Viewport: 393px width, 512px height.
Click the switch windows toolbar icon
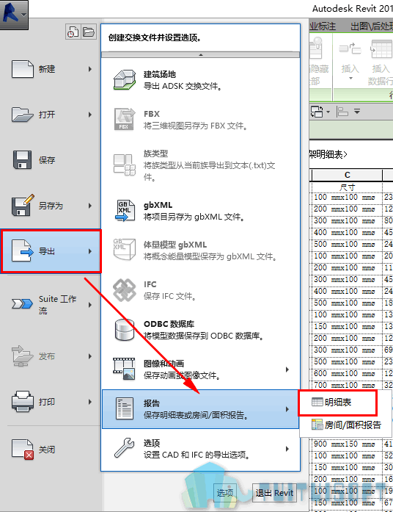point(317,112)
